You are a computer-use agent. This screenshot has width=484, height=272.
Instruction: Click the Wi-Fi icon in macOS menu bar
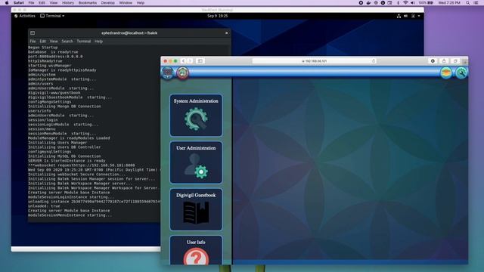(405, 3)
